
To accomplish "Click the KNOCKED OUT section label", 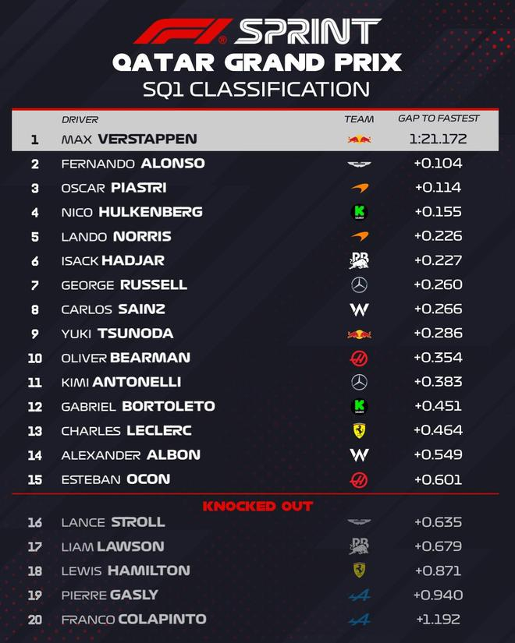I will tap(257, 506).
